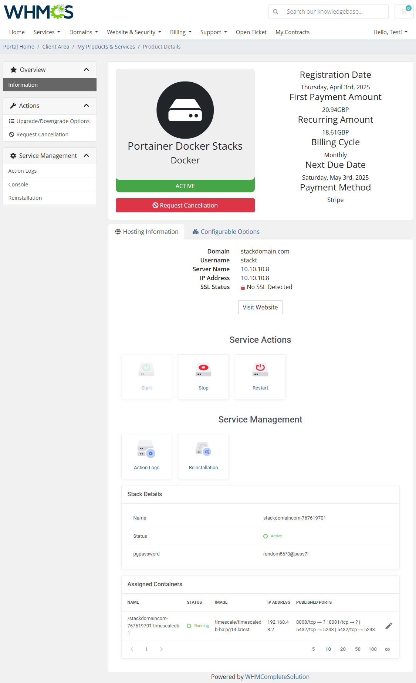Go to previous page of containers
Image resolution: width=416 pixels, height=683 pixels.
point(132,649)
